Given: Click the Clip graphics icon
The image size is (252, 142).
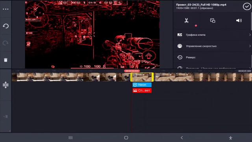Looking at the screenshot, I should [x=180, y=35].
